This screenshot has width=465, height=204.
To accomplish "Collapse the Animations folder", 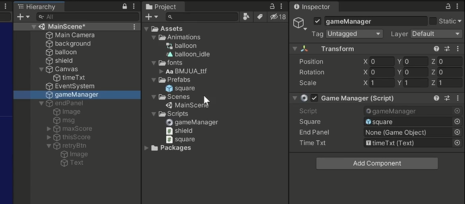I will (x=154, y=38).
